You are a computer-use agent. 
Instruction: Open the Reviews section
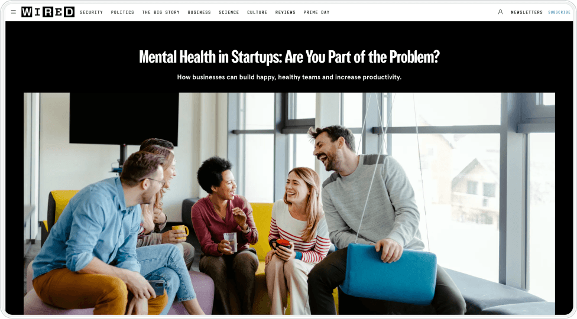pos(285,12)
